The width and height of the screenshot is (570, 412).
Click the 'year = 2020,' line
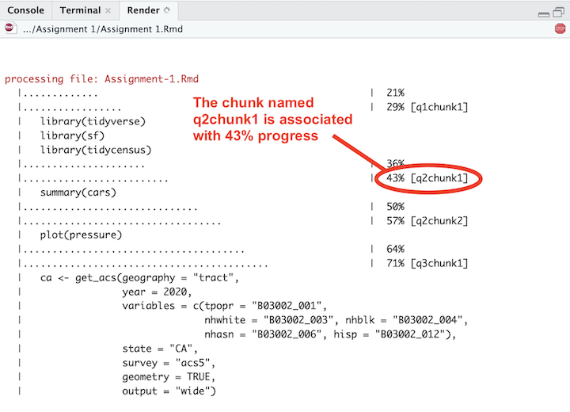157,292
